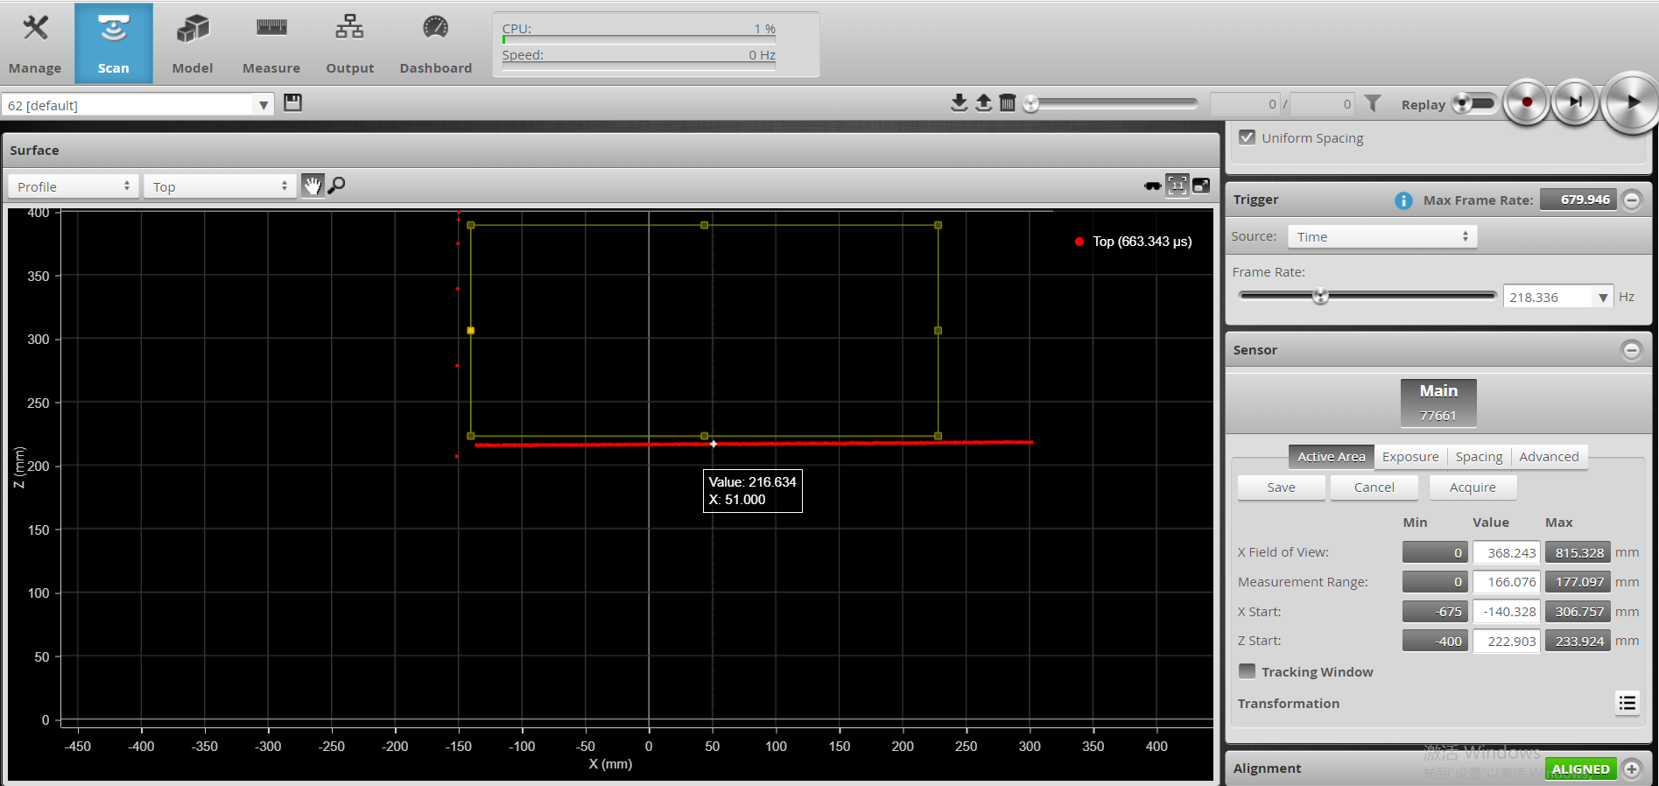
Task: Open the Trigger Source dropdown
Action: point(1382,236)
